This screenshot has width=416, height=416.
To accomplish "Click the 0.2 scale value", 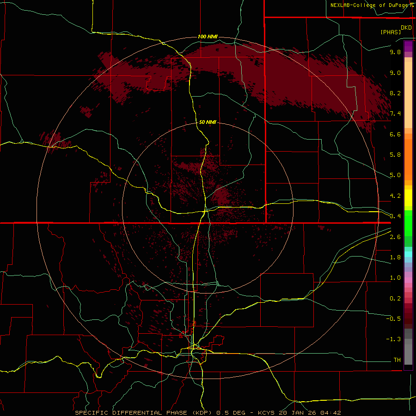I will [x=395, y=299].
